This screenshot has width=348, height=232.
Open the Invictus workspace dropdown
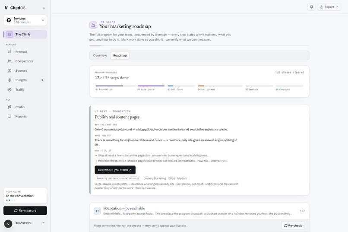click(25, 20)
